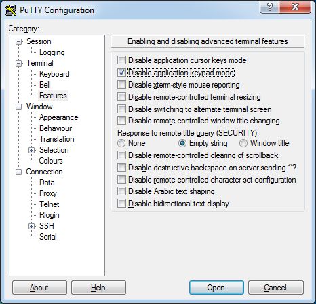Viewport: 316px width, 304px height.
Task: Open the Connection category
Action: (x=44, y=172)
